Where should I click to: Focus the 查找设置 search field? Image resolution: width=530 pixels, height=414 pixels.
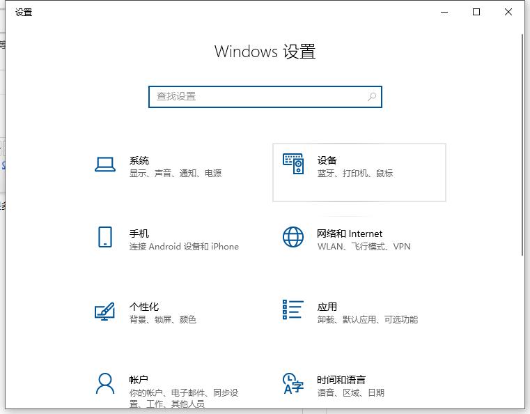click(265, 97)
